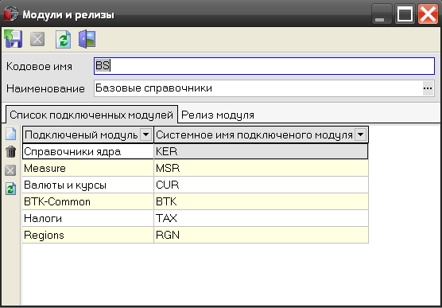Minimize the Модули и релизы window
The height and width of the screenshot is (308, 442).
tap(381, 14)
